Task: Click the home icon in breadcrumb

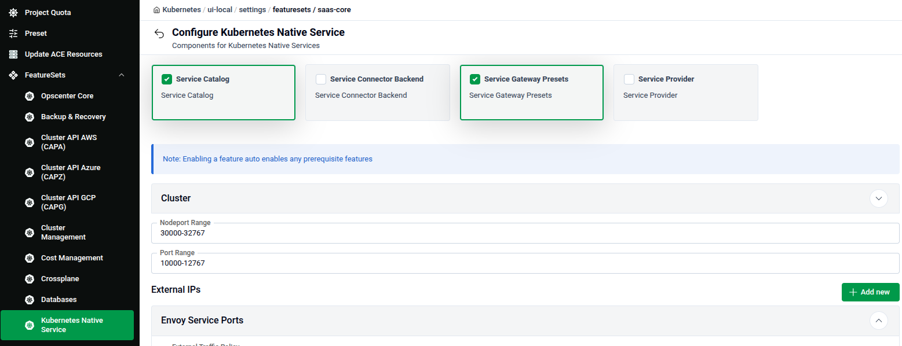Action: [156, 10]
